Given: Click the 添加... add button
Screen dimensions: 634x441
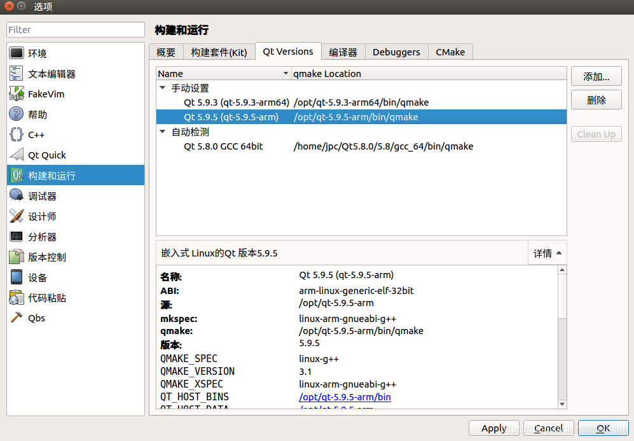Looking at the screenshot, I should (596, 76).
